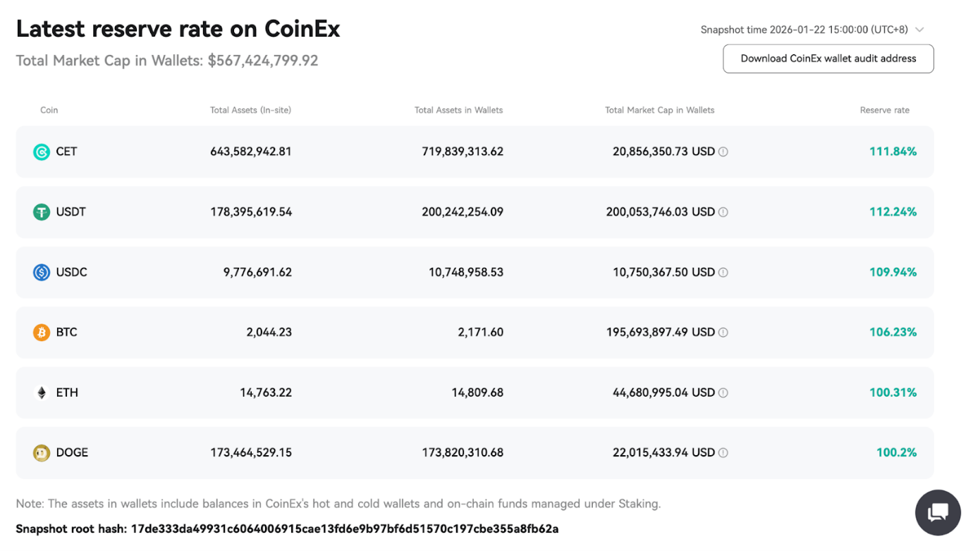Click the info icon beside DOGE market cap
Image resolution: width=973 pixels, height=551 pixels.
723,452
